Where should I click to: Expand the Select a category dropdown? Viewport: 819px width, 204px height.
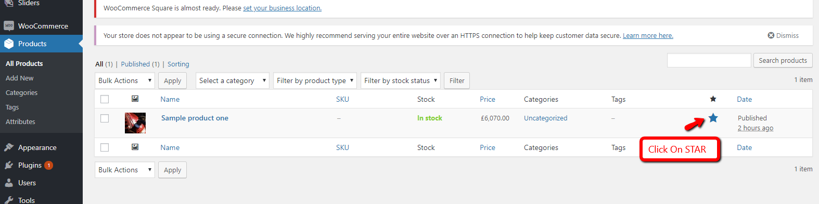233,80
